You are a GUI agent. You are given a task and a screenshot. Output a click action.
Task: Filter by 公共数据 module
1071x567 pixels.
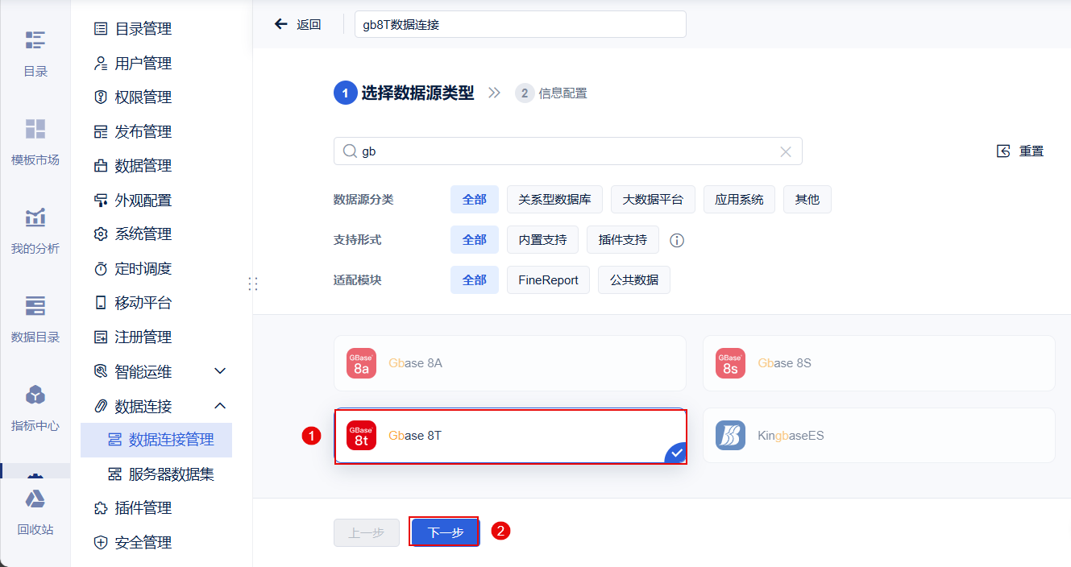tap(634, 280)
